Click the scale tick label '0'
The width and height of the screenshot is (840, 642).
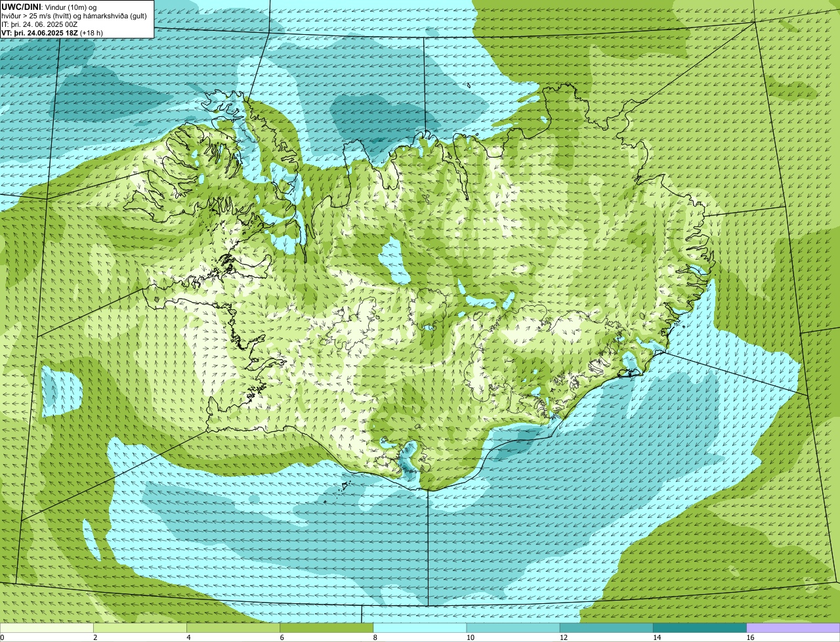tap(2, 637)
